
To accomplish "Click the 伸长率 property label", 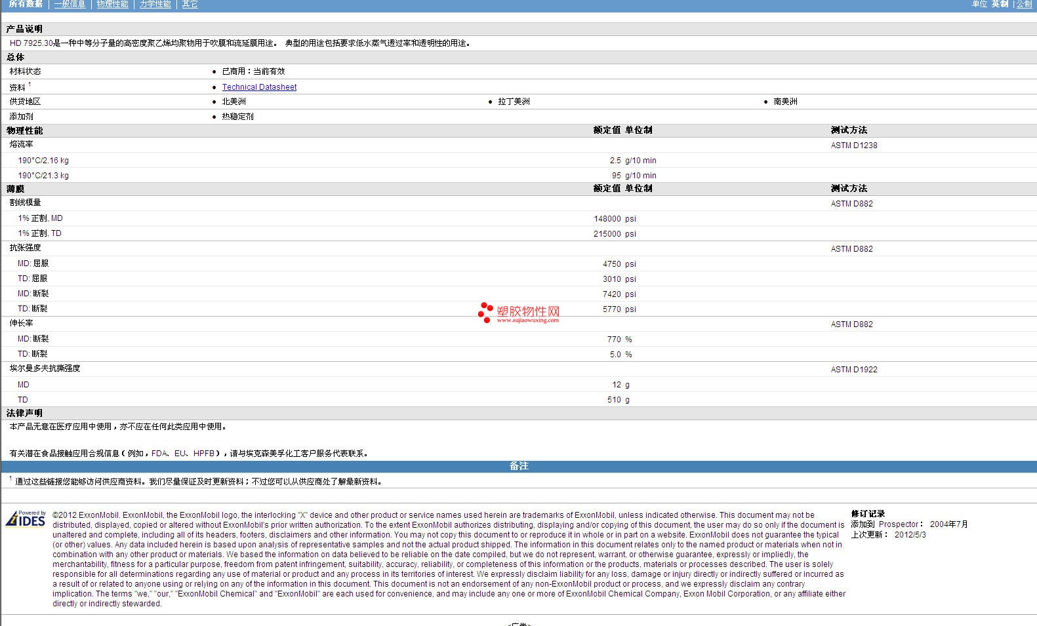I will pos(21,323).
